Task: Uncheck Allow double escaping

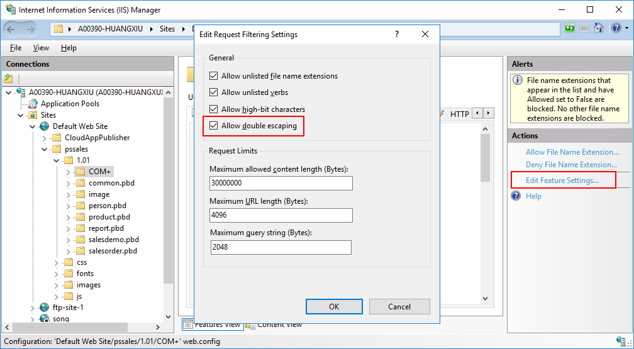Action: tap(214, 126)
